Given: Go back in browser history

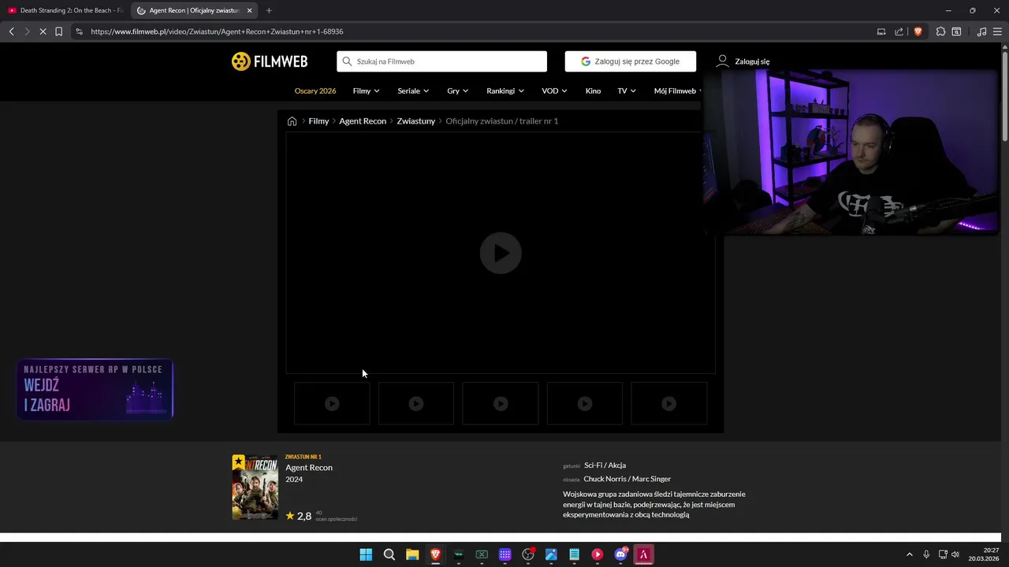Looking at the screenshot, I should 11,31.
